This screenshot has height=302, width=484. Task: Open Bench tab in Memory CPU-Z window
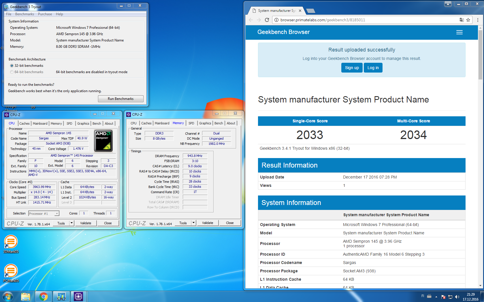[x=219, y=123]
